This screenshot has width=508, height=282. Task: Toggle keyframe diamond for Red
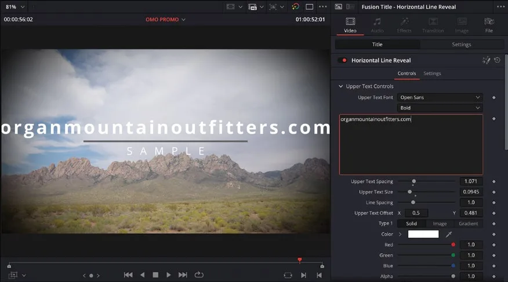494,245
